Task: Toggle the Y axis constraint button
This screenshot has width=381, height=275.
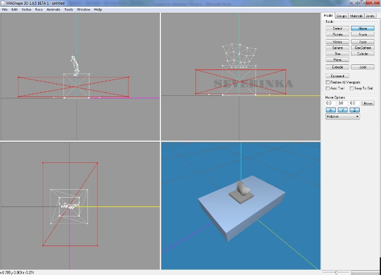Action: tap(343, 110)
